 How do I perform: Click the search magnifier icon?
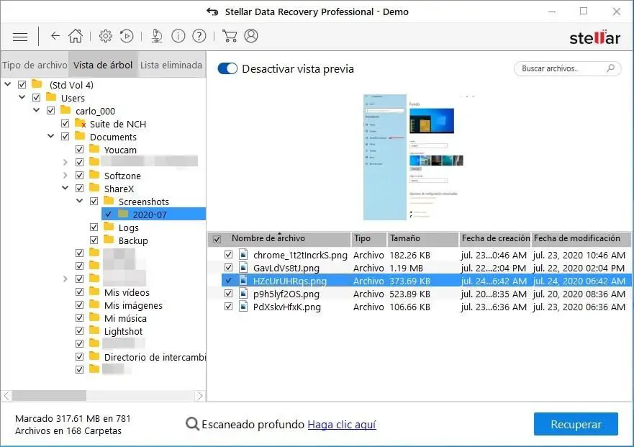[610, 68]
